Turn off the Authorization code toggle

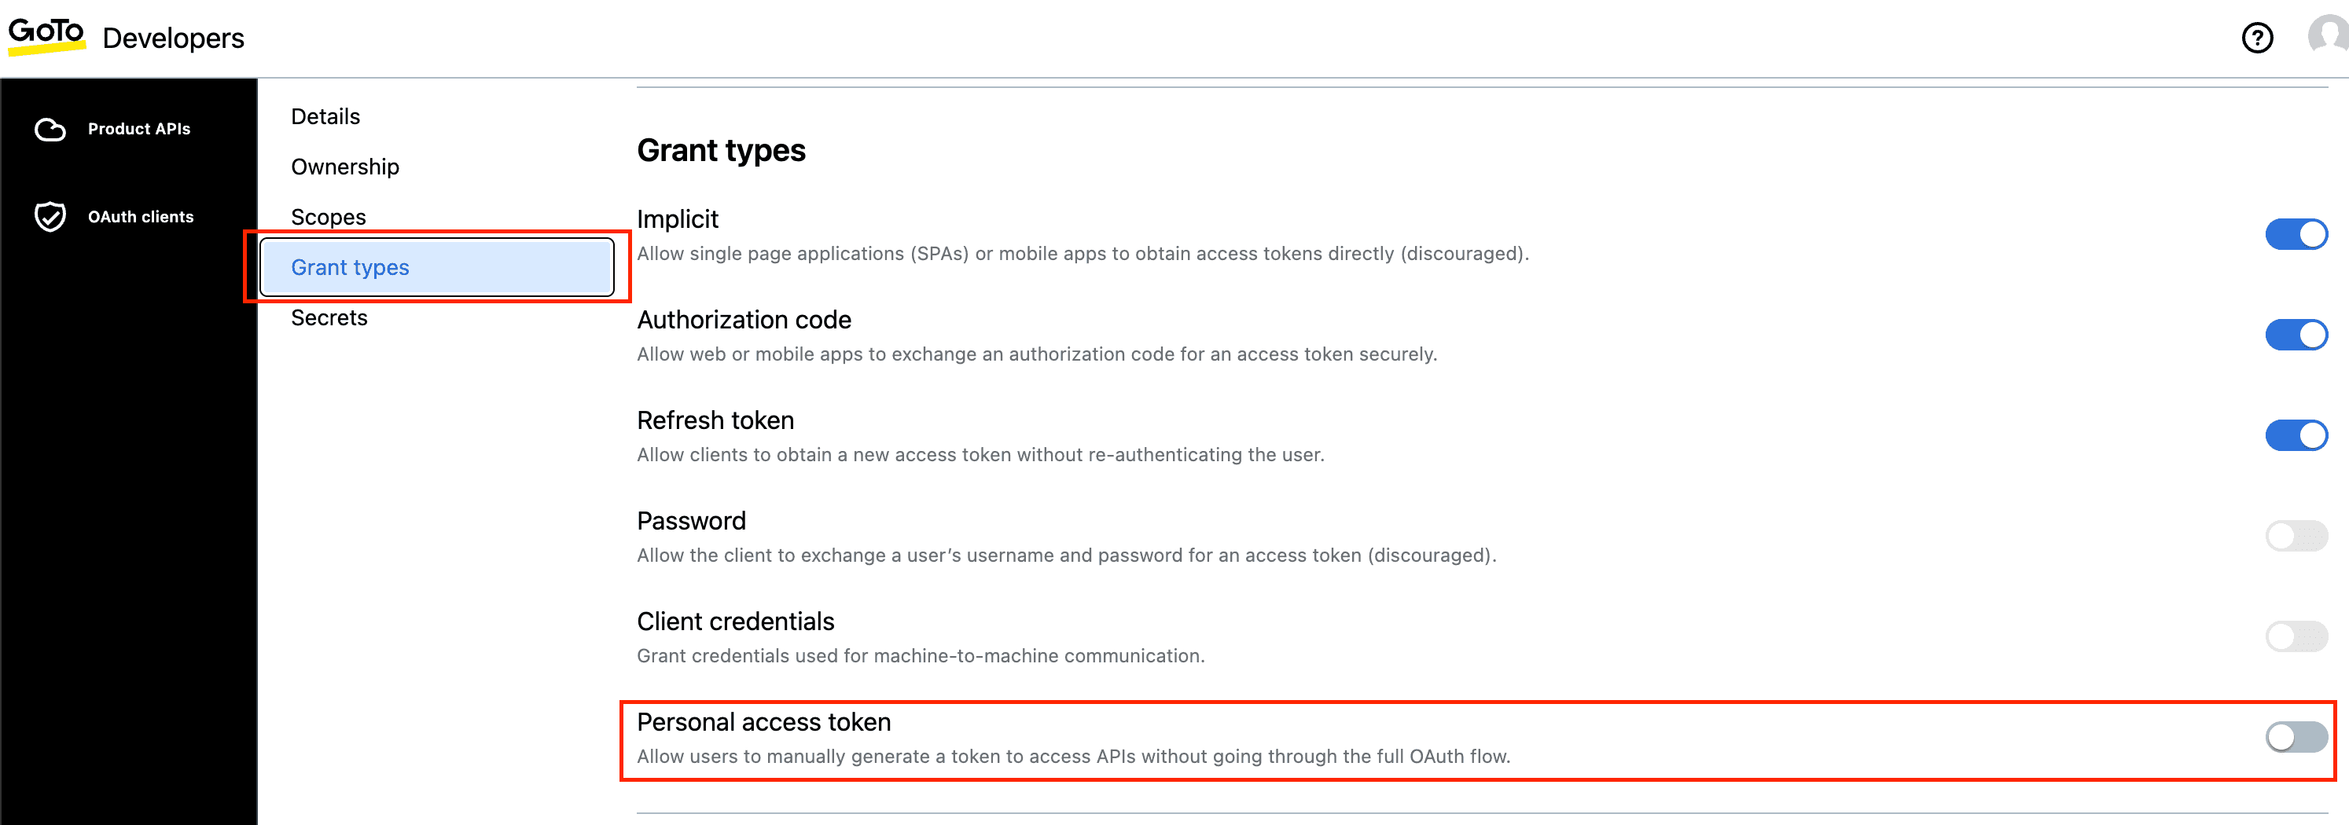[2296, 335]
